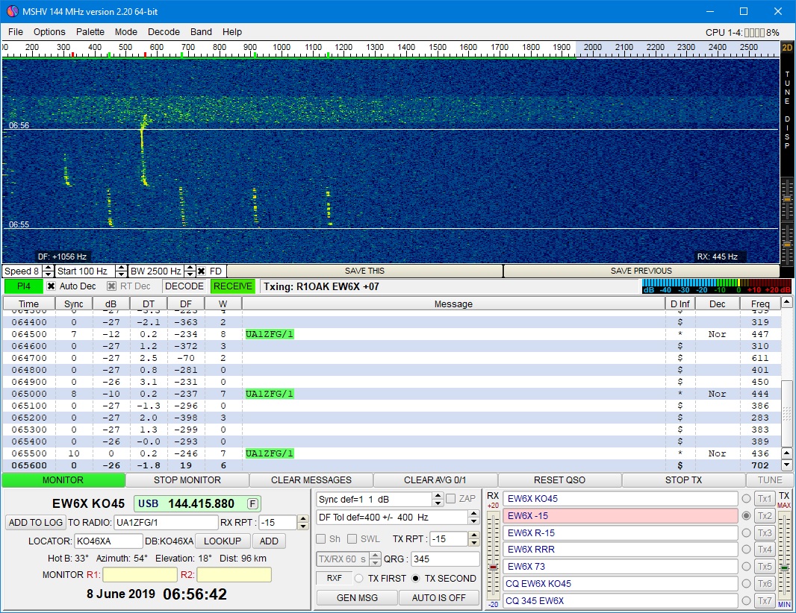Decrease the RX RPT value
Viewport: 796px width, 613px height.
[x=302, y=526]
